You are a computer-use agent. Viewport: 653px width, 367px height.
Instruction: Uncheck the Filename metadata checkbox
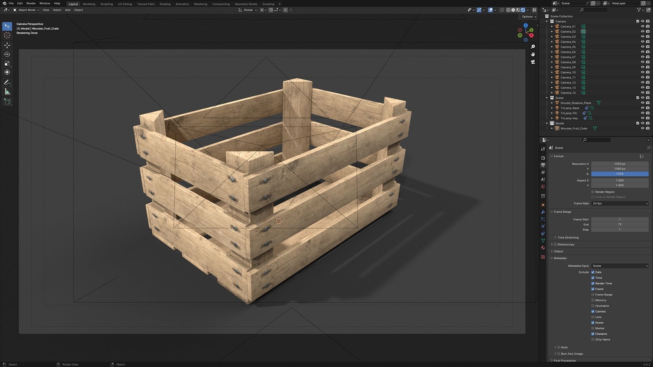(593, 334)
